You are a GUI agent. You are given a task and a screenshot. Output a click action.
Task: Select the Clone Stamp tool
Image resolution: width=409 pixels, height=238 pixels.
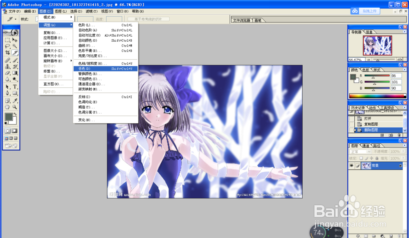7,67
